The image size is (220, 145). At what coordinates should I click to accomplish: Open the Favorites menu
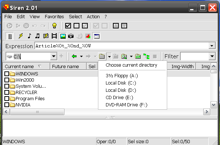click(54, 16)
